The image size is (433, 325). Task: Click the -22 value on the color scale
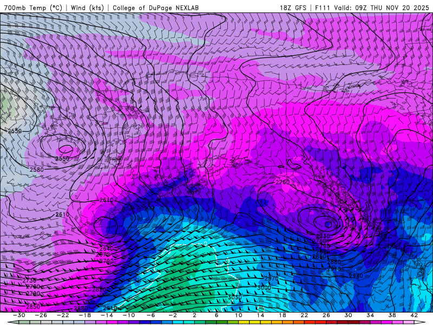tap(63, 315)
